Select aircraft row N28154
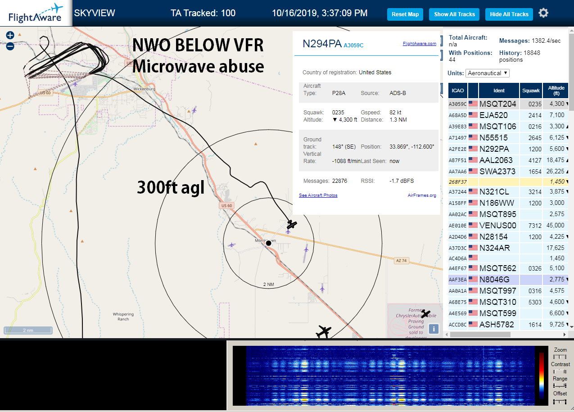Viewport: 574px width, 412px height. coord(509,236)
